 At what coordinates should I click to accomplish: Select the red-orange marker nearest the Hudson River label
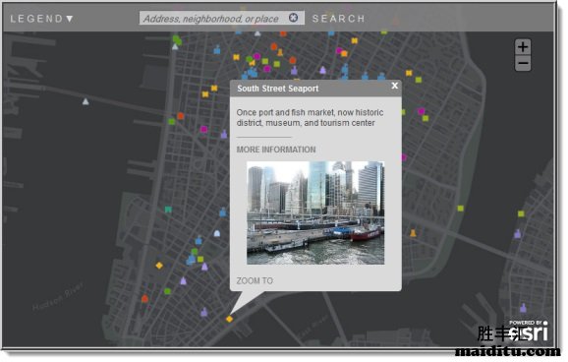click(144, 299)
